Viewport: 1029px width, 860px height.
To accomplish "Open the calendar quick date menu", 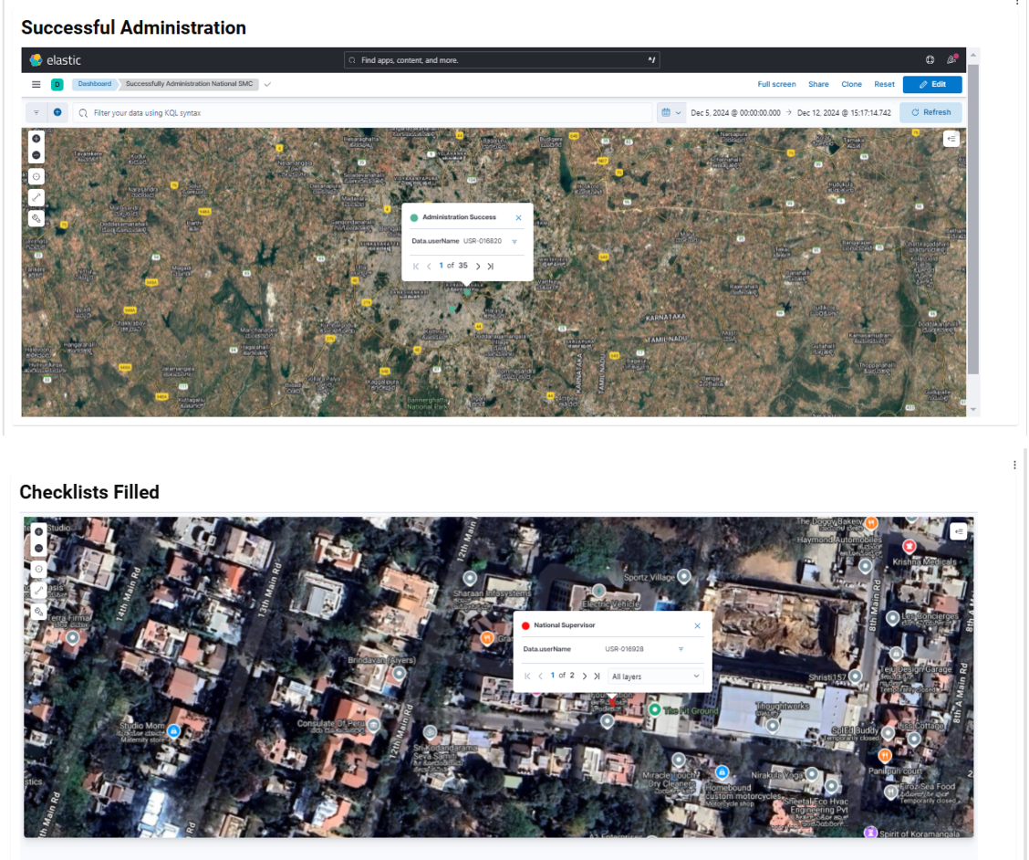I will [x=670, y=112].
